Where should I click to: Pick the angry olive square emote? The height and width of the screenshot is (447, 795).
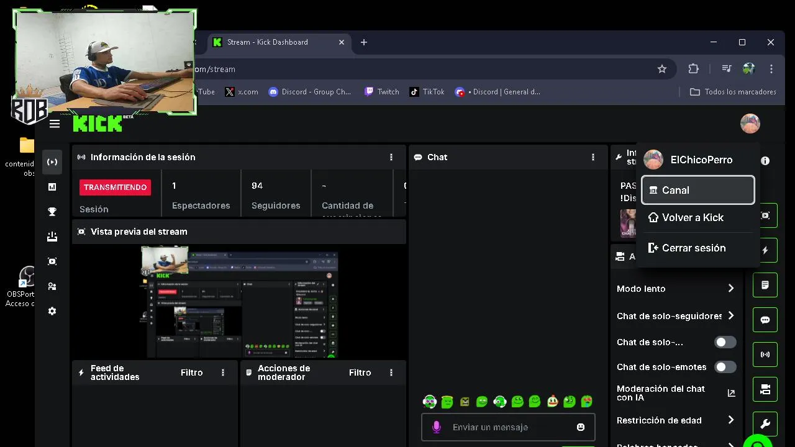[465, 402]
